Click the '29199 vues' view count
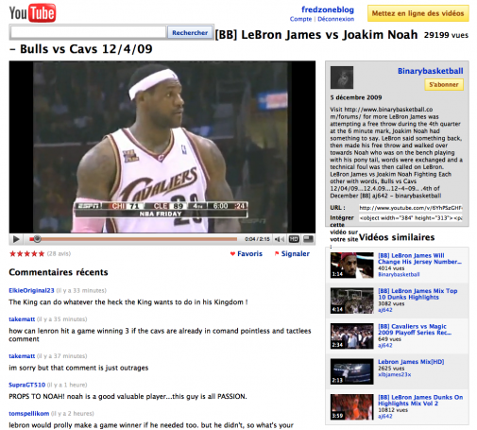 [x=446, y=35]
